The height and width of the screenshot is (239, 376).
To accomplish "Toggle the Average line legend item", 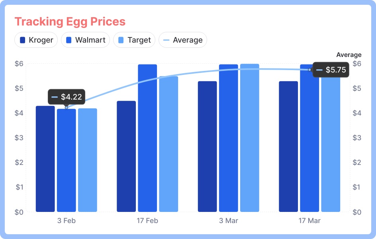I will pyautogui.click(x=183, y=40).
